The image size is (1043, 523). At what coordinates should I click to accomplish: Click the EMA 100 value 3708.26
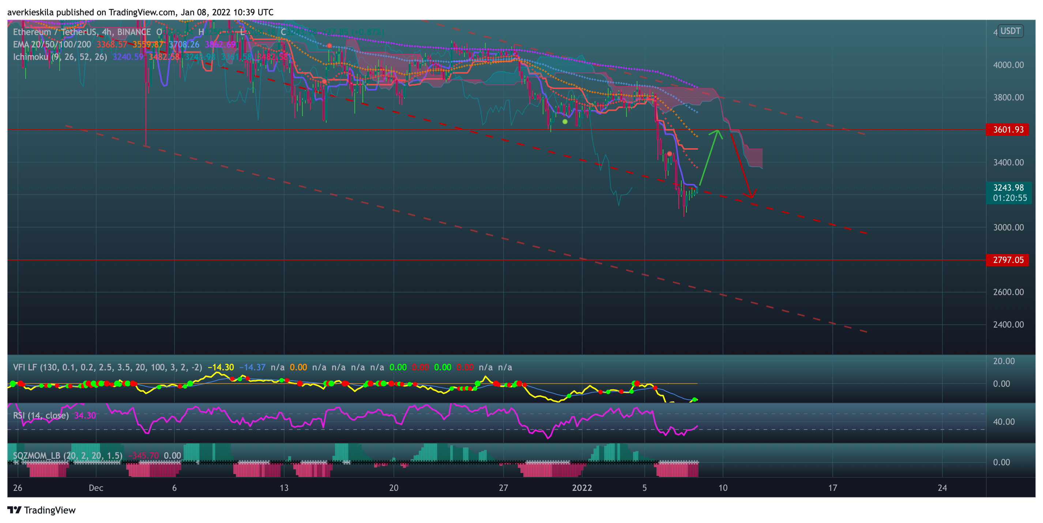pos(184,45)
